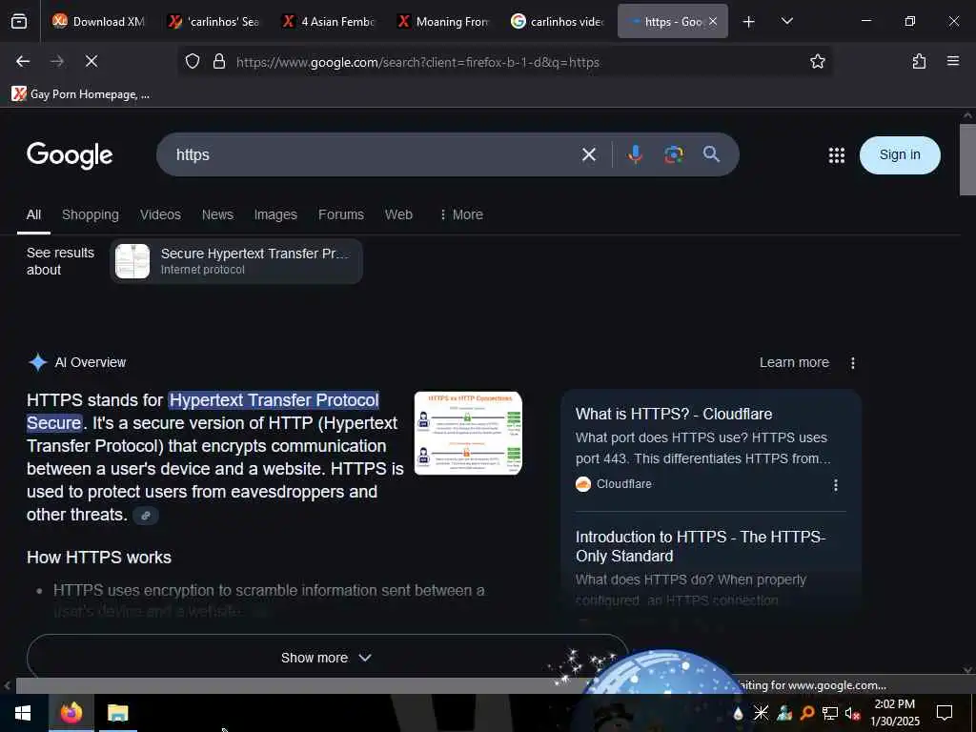Select the All search filter
This screenshot has height=732, width=976.
[33, 214]
